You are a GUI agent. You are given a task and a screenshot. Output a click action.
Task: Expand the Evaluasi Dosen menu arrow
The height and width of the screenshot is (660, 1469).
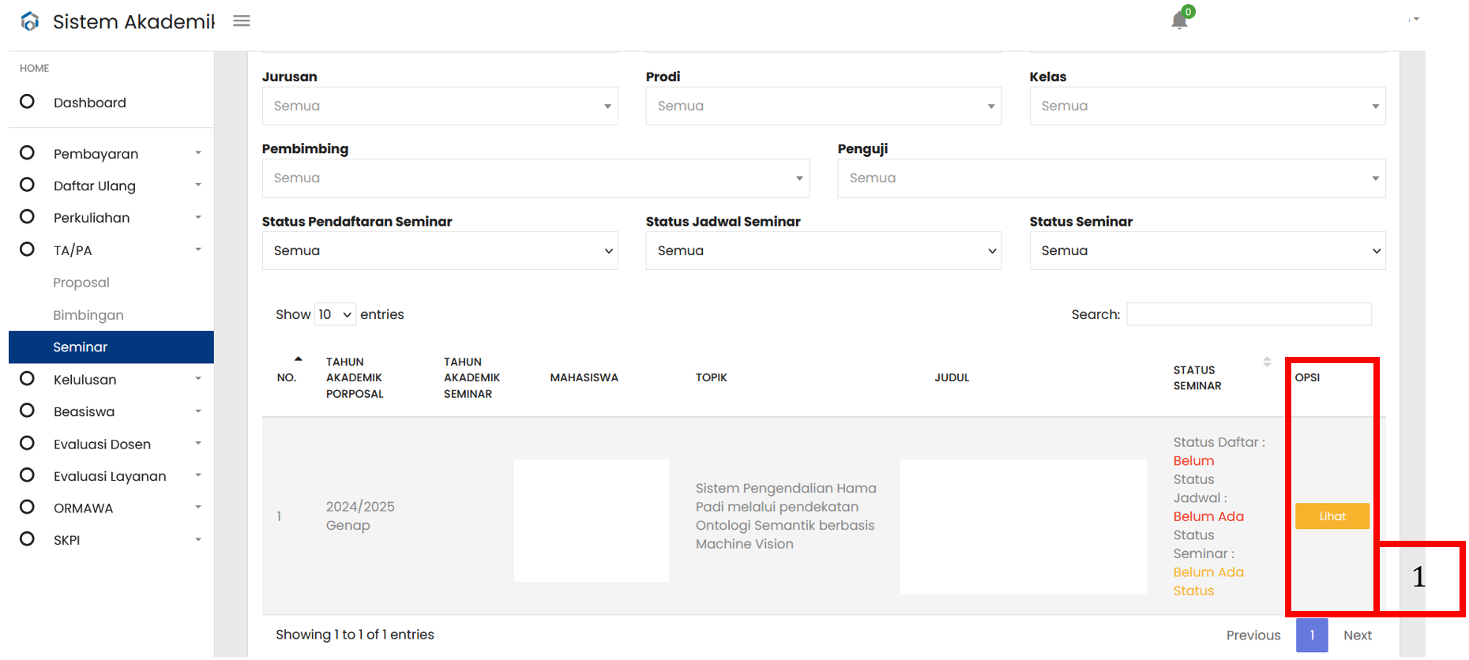tap(198, 444)
